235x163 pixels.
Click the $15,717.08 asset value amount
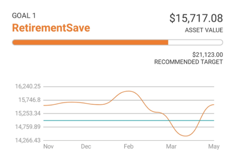[196, 18]
